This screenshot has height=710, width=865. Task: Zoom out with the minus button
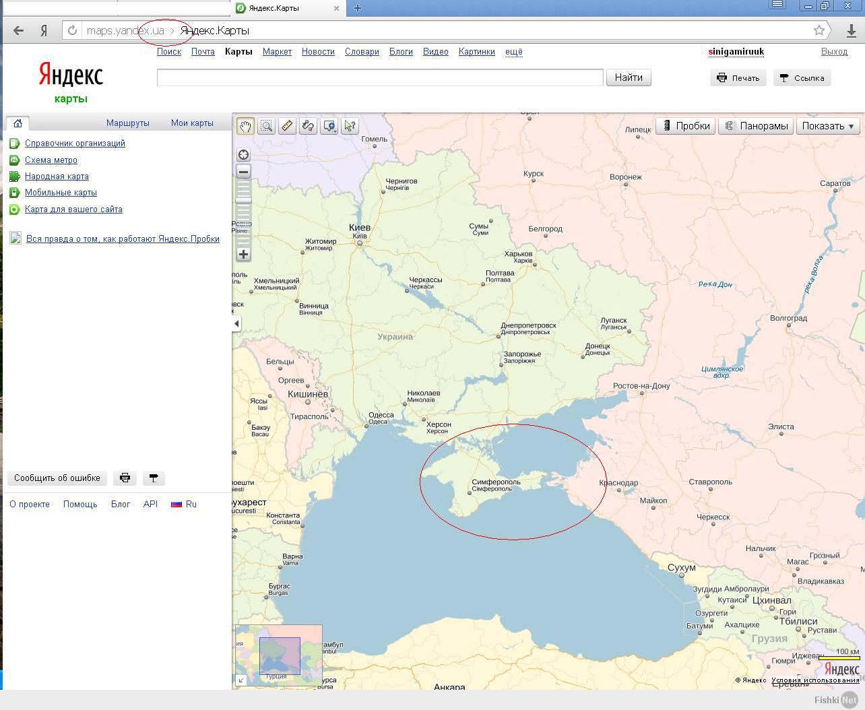click(243, 172)
